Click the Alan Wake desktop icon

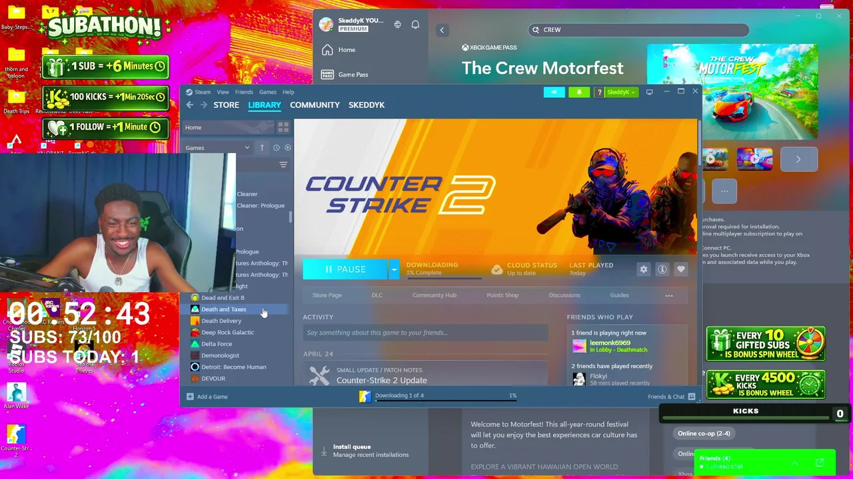coord(16,393)
